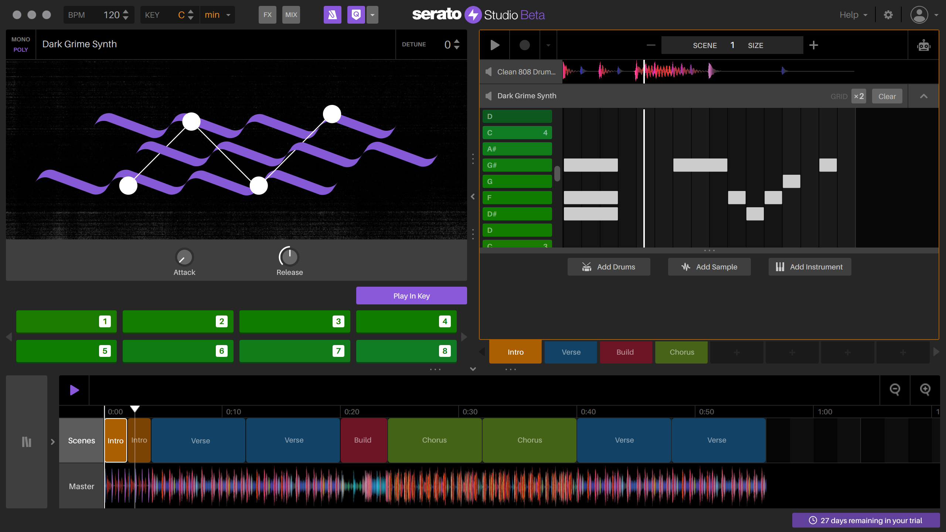The width and height of the screenshot is (946, 532).
Task: Open the metronome toggle icon
Action: tap(332, 15)
